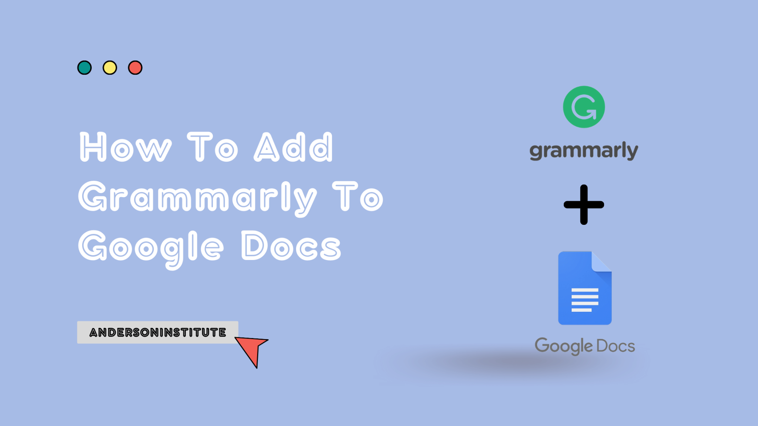Click the red macOS traffic light button

tap(135, 66)
